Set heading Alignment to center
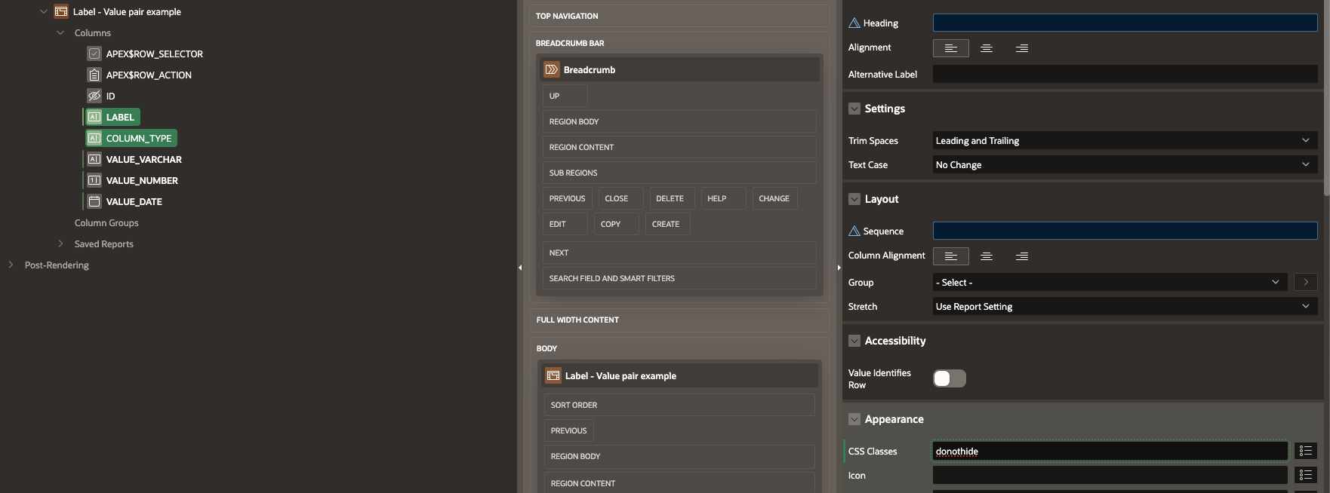 pyautogui.click(x=986, y=47)
